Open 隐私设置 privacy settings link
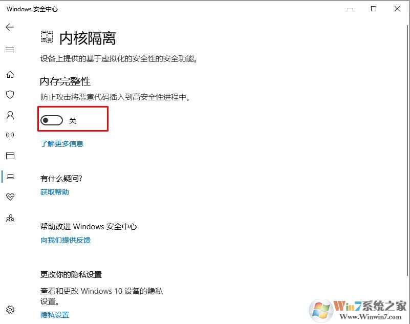 click(54, 315)
